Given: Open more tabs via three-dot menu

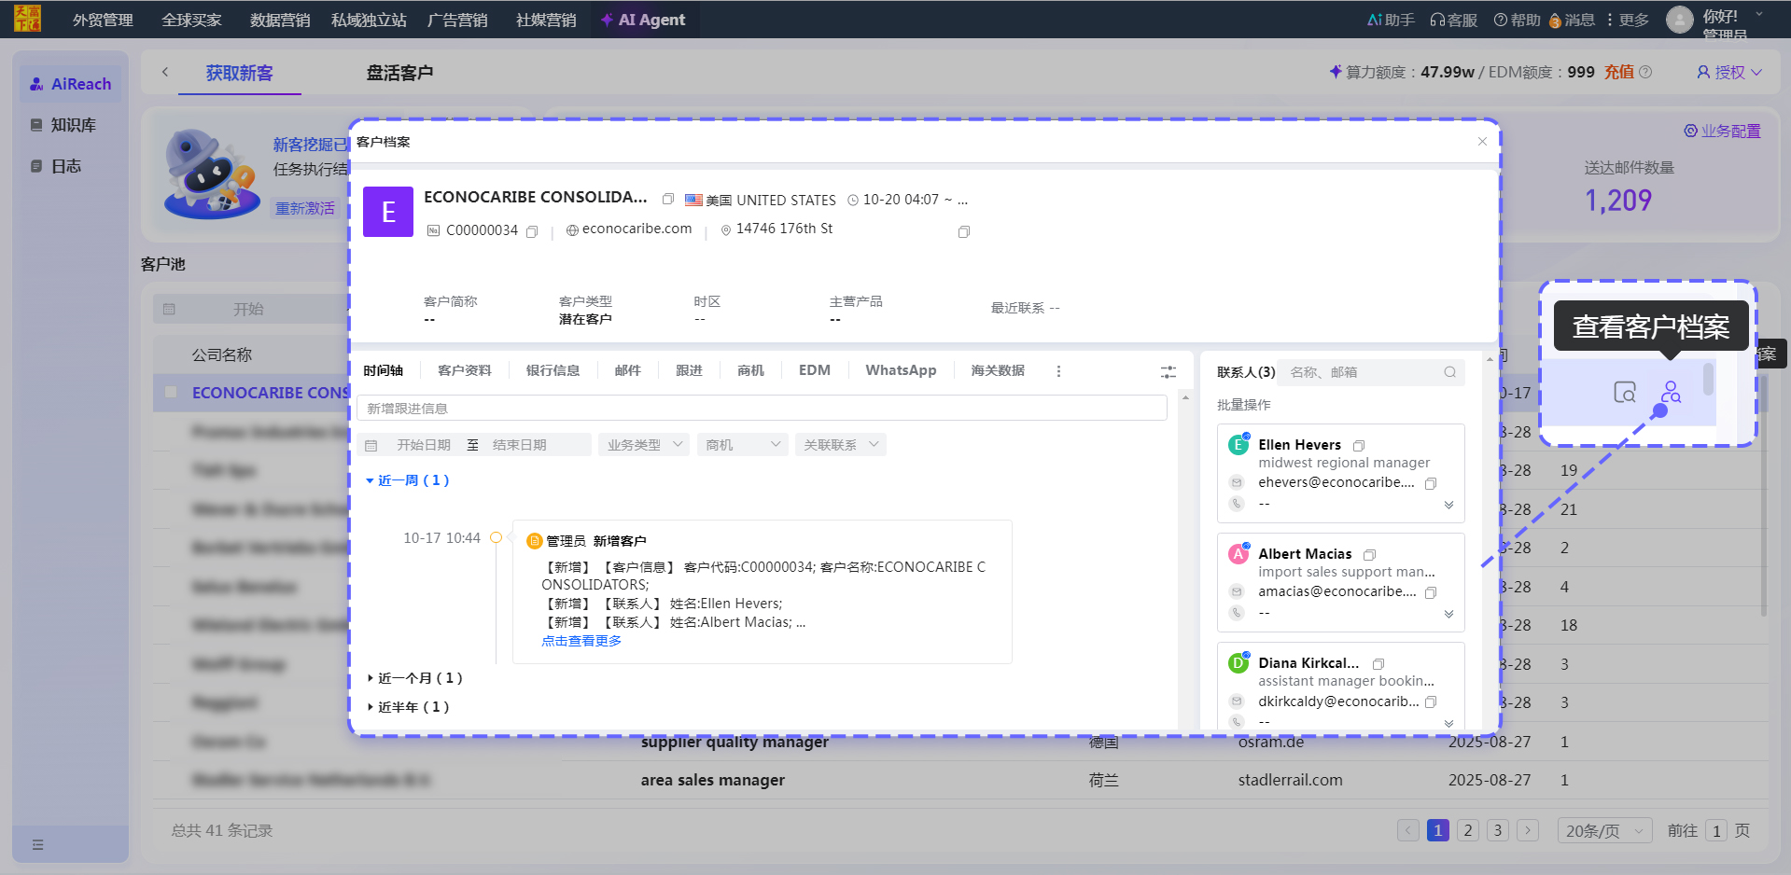Looking at the screenshot, I should pos(1058,371).
